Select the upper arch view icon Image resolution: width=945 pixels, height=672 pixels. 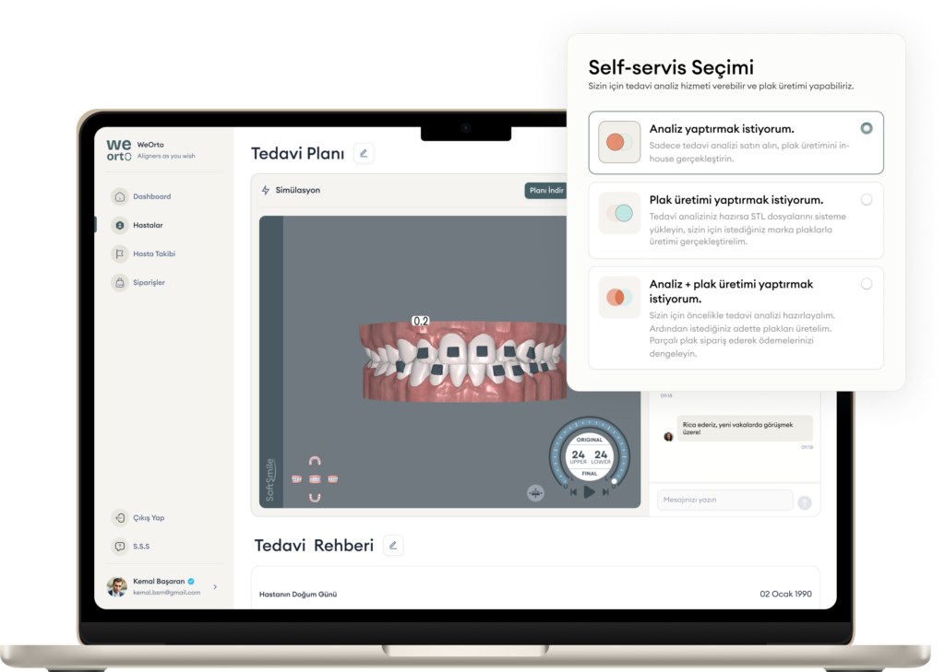(315, 461)
